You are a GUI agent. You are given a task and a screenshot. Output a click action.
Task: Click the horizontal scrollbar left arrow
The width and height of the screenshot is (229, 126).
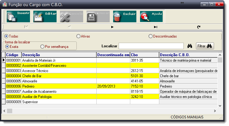click(4, 111)
